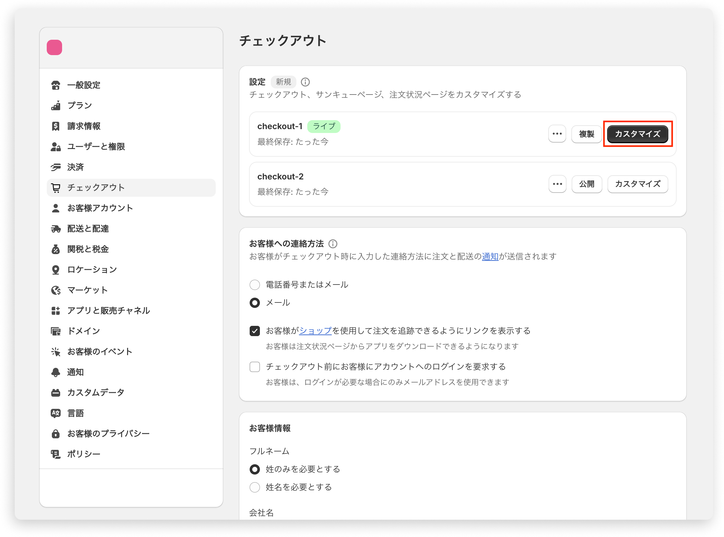Screen dimensions: 724x537
Task: Click 公開 button for checkout-2
Action: [x=586, y=184]
